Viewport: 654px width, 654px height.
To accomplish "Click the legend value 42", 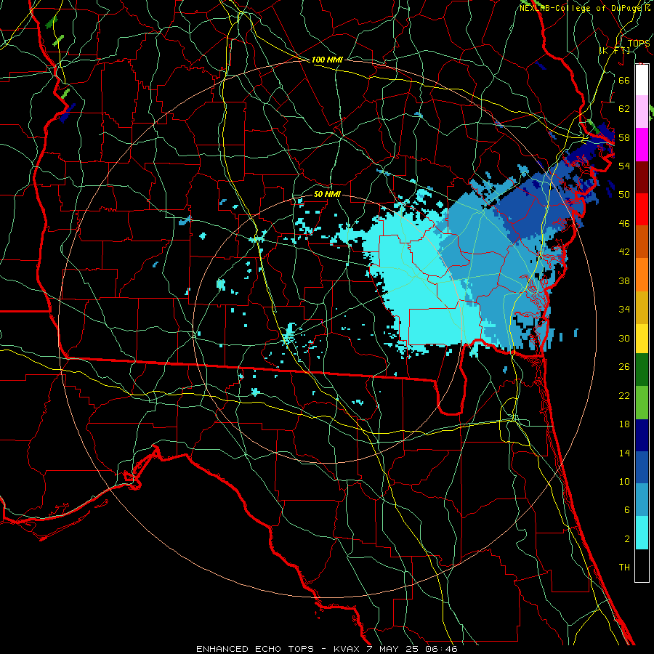I will (624, 252).
